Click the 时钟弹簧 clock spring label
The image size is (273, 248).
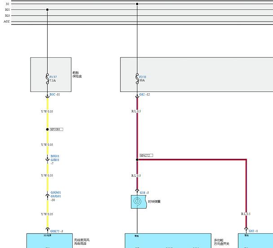click(154, 201)
